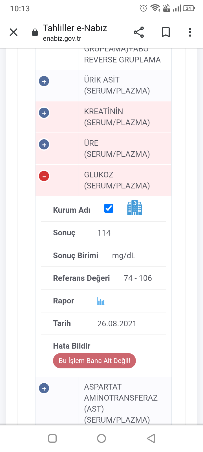Tap the Android recent apps square
This screenshot has width=203, height=452.
click(52, 438)
